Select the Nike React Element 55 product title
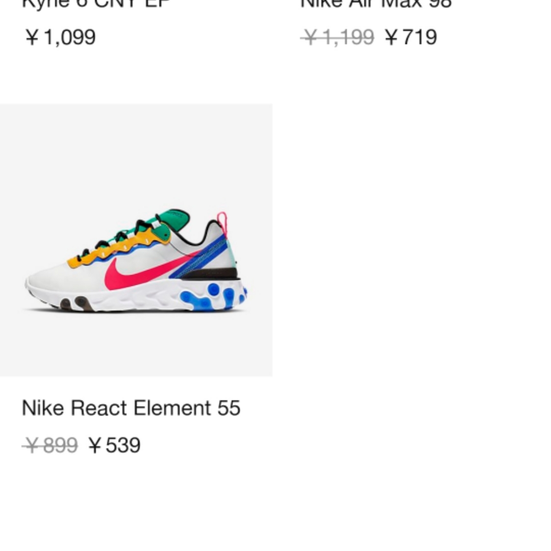Viewport: 551px width, 551px height. [131, 408]
